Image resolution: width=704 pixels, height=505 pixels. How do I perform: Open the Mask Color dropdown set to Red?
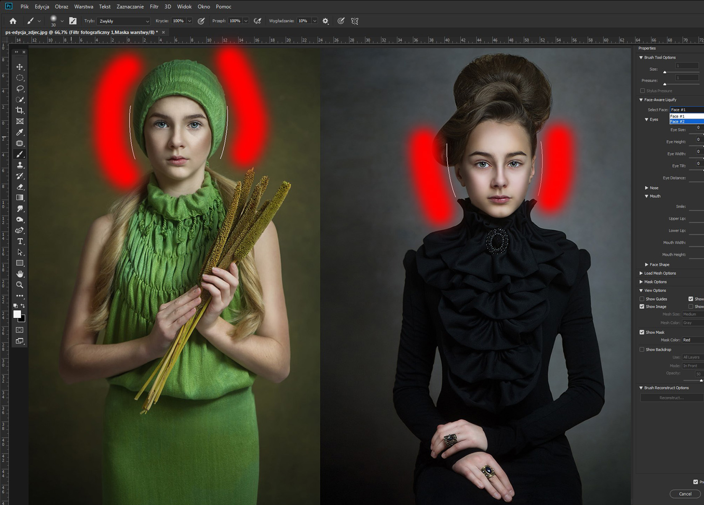pos(692,340)
